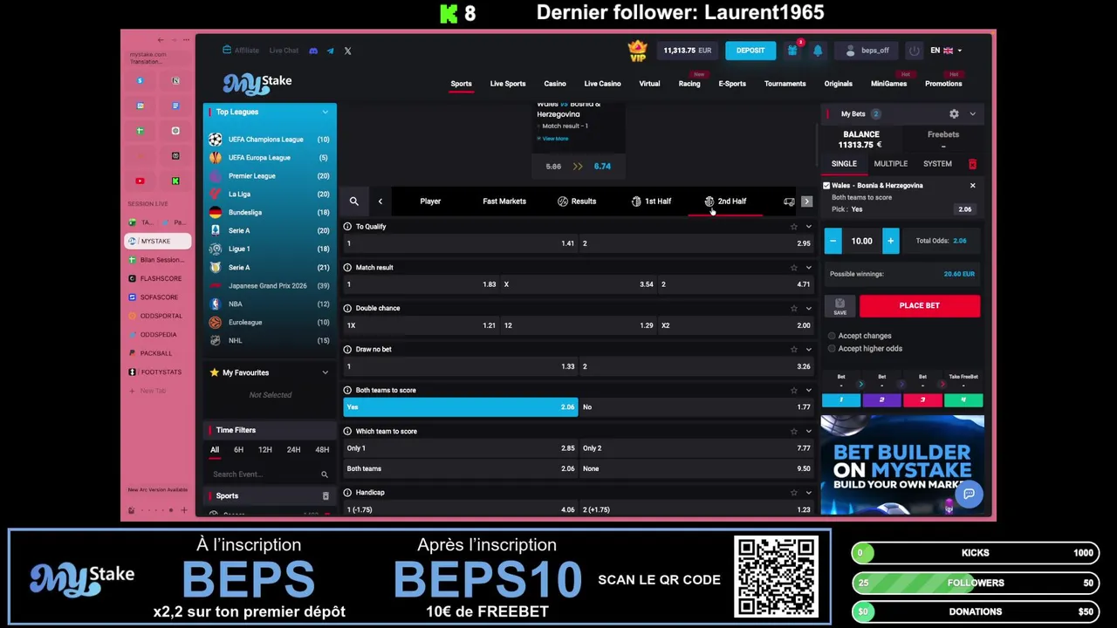
Task: Switch to the 1st Half markets tab
Action: (651, 201)
